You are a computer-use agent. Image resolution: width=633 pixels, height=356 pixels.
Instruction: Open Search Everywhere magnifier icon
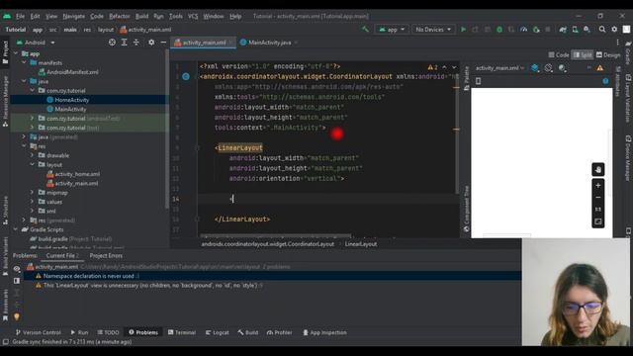pyautogui.click(x=602, y=29)
